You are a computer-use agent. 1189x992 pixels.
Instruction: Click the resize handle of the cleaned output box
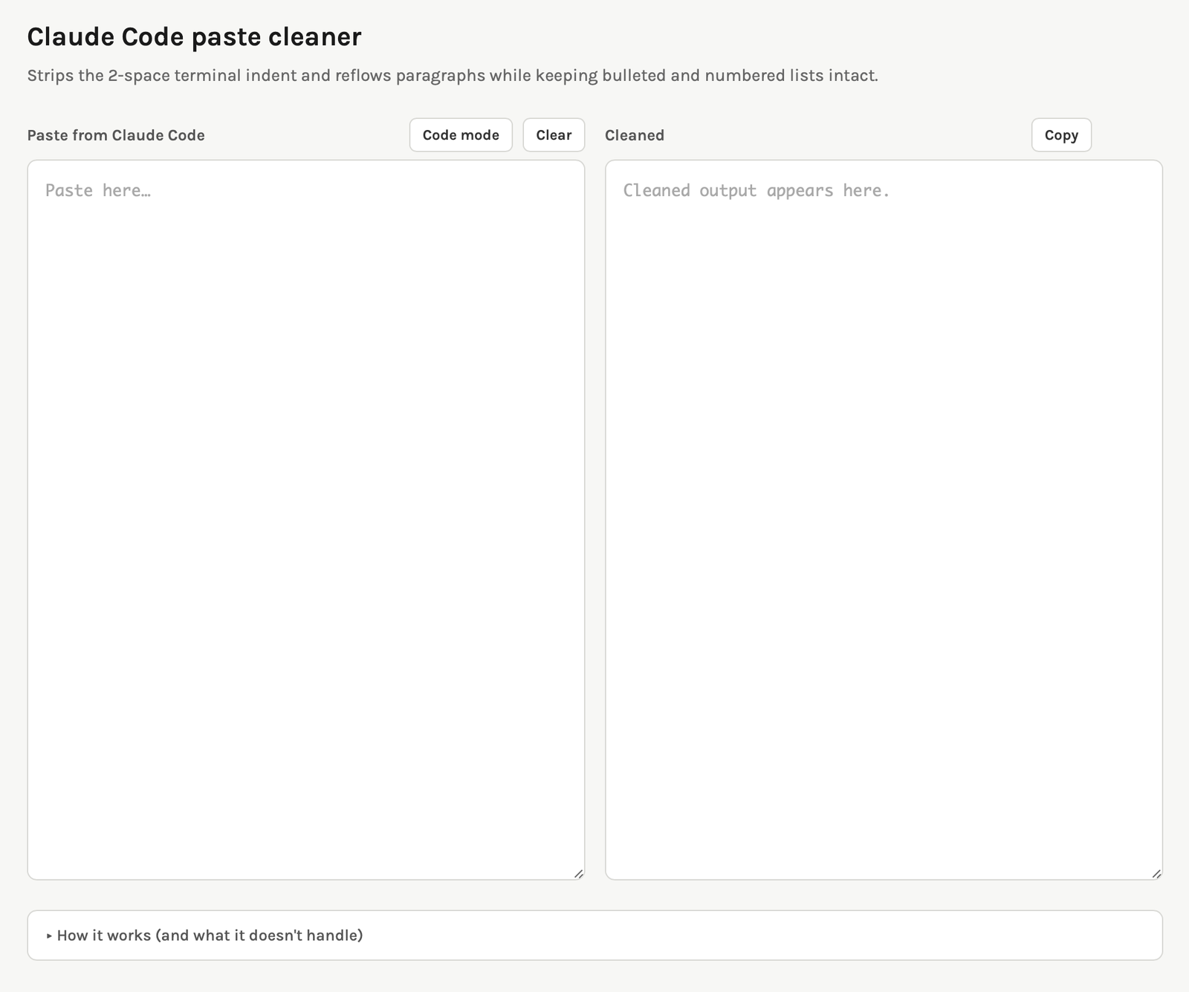point(1156,874)
